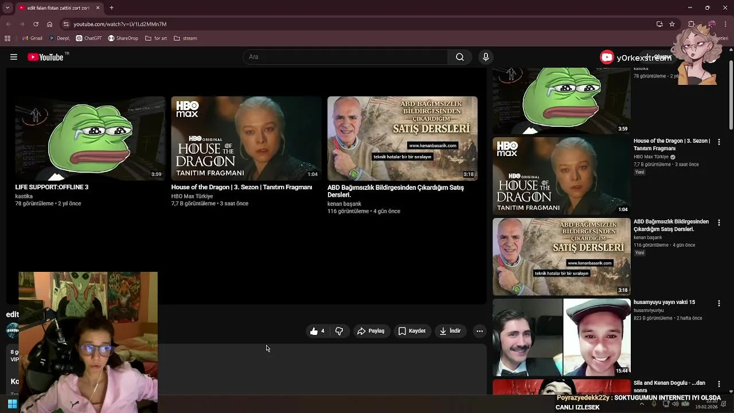This screenshot has height=413, width=734.
Task: Open the tab search dropdown
Action: pos(7,8)
